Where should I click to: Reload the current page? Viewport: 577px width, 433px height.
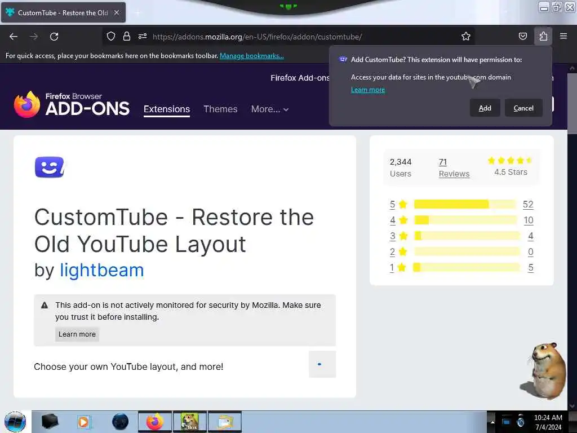[54, 37]
